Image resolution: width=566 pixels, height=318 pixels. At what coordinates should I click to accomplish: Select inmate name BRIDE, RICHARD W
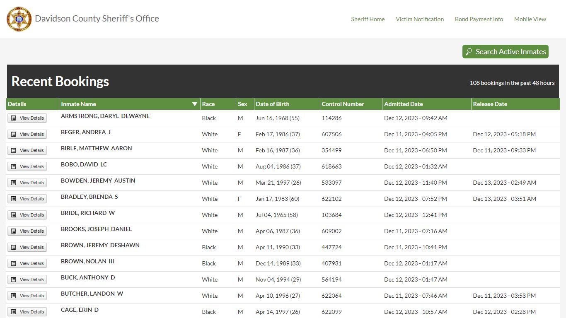coord(88,213)
